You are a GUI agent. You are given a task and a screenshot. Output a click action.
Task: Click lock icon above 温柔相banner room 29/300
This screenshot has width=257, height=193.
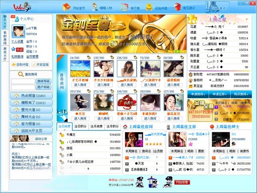(x=182, y=57)
